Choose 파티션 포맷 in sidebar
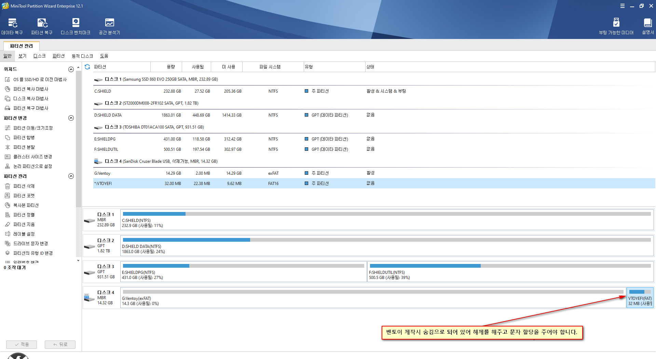This screenshot has width=656, height=359. (x=20, y=196)
